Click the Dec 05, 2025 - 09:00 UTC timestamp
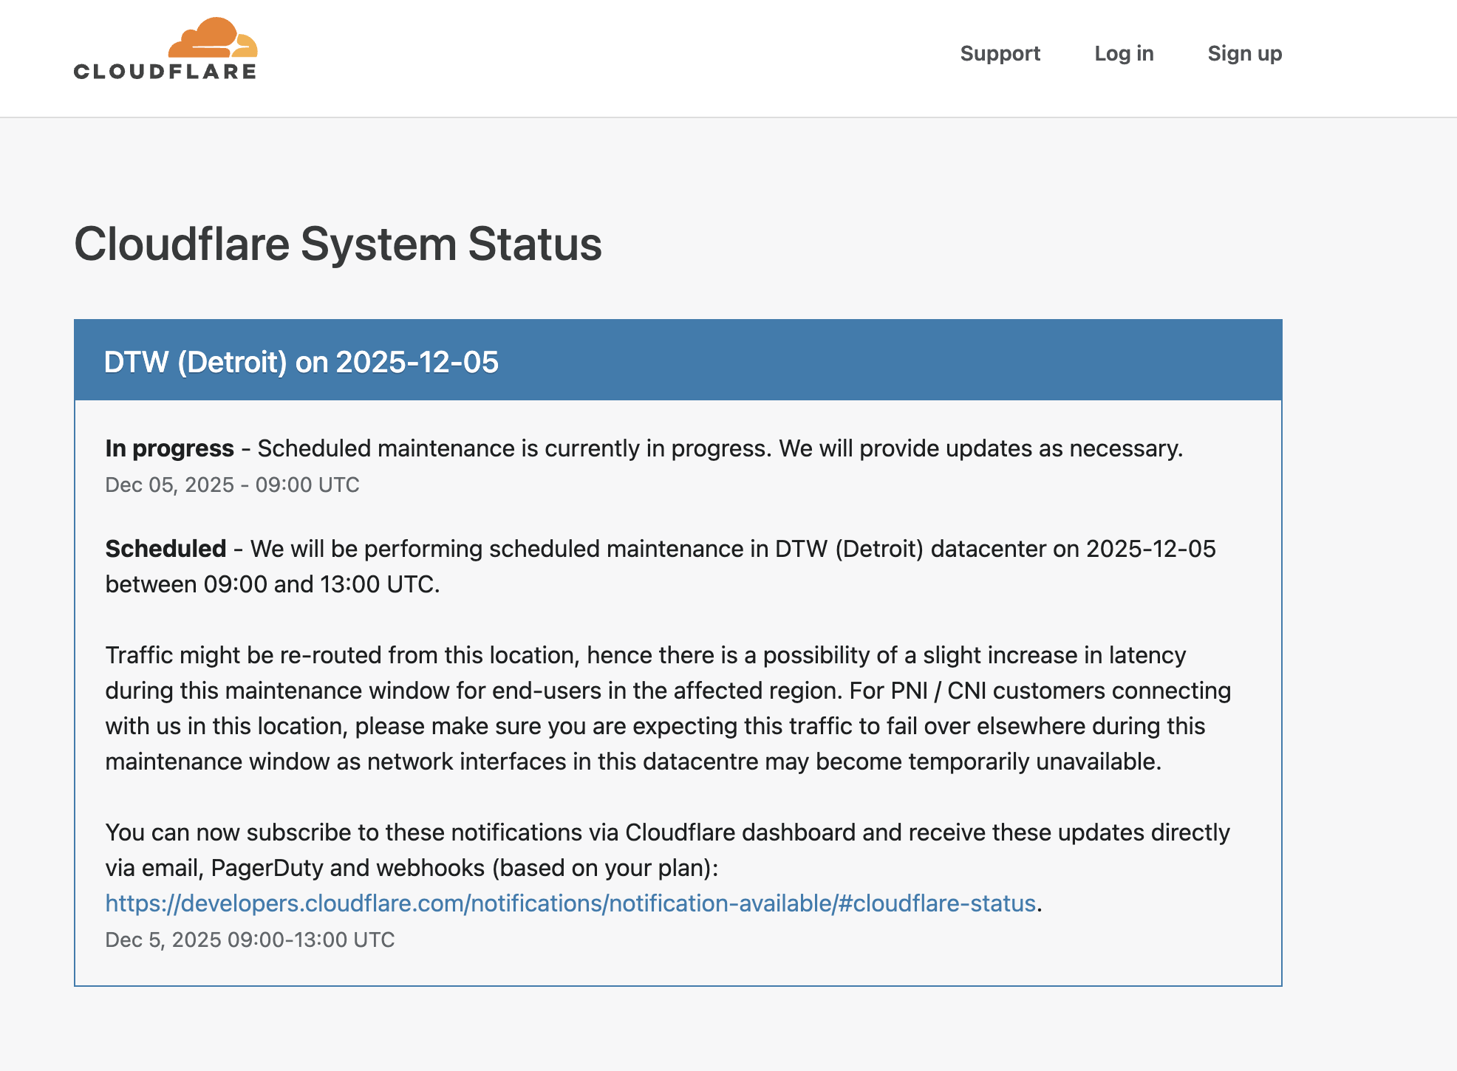Image resolution: width=1457 pixels, height=1071 pixels. coord(232,485)
